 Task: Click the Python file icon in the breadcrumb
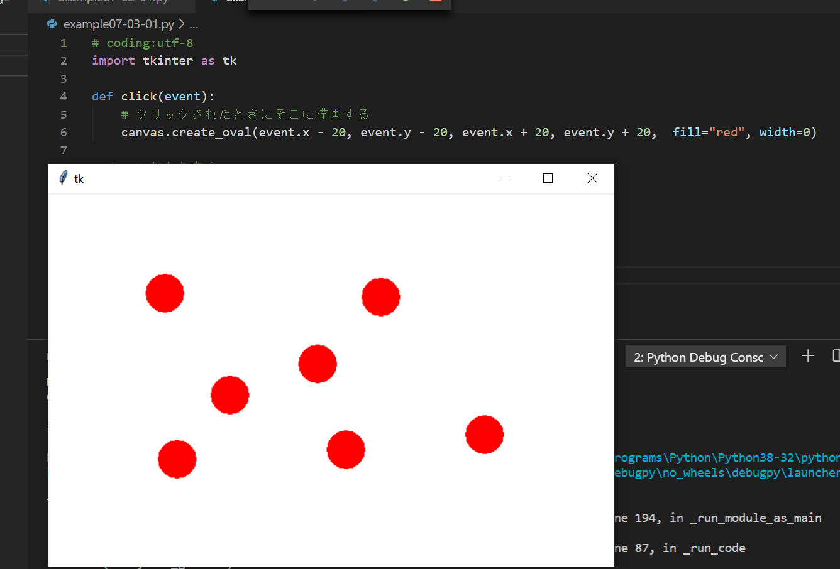52,24
